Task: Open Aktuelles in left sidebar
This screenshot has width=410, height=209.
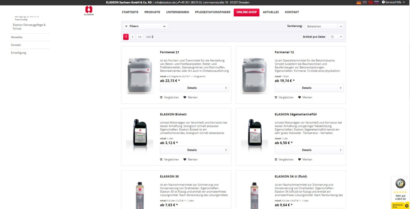Action: click(x=17, y=37)
